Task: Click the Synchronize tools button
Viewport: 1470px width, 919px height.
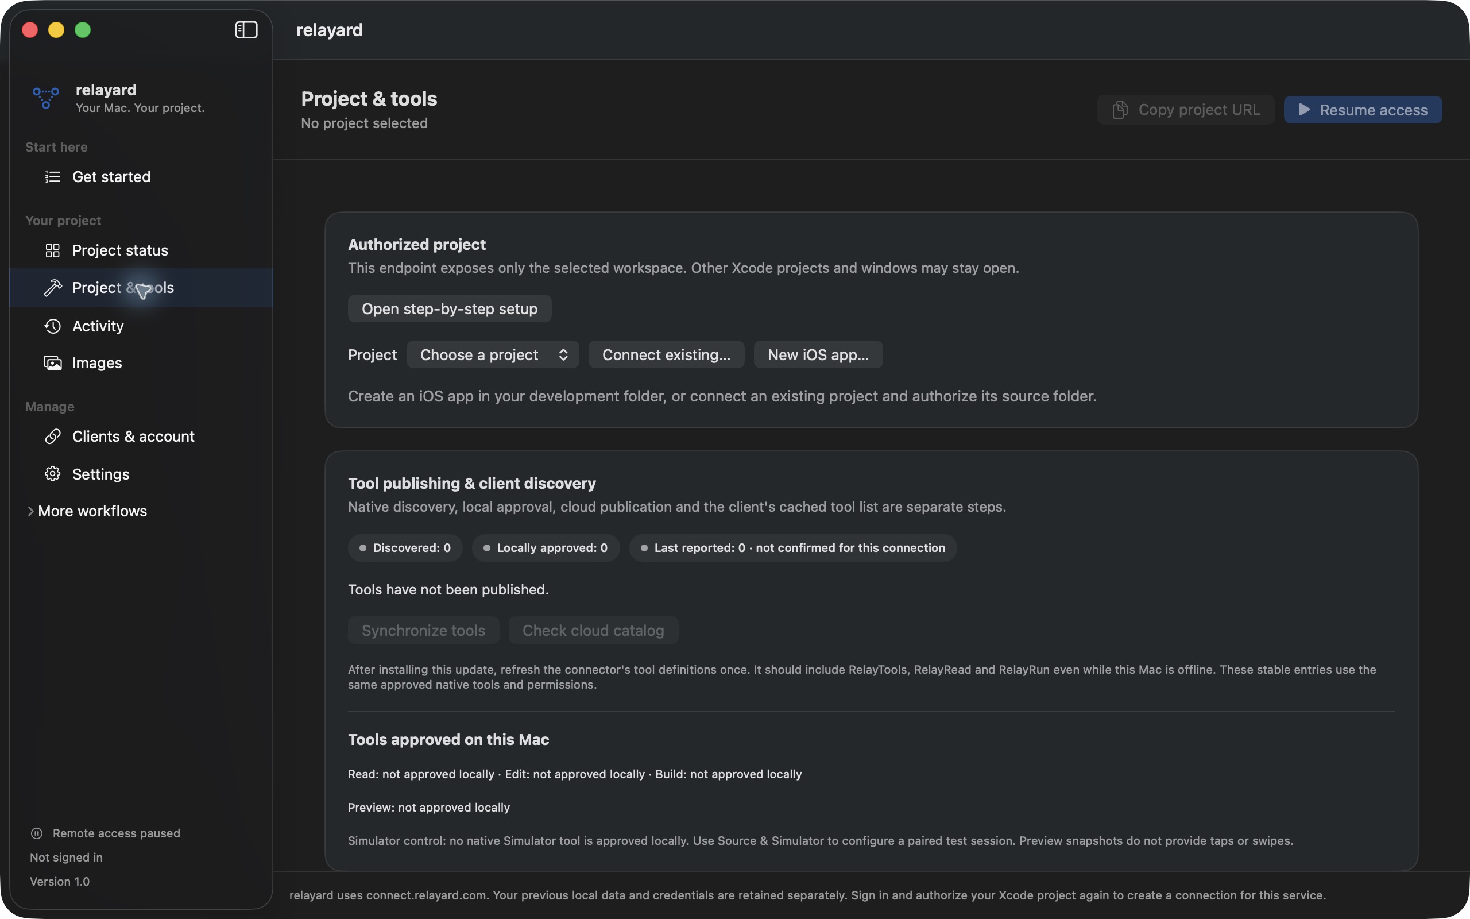Action: [x=423, y=630]
